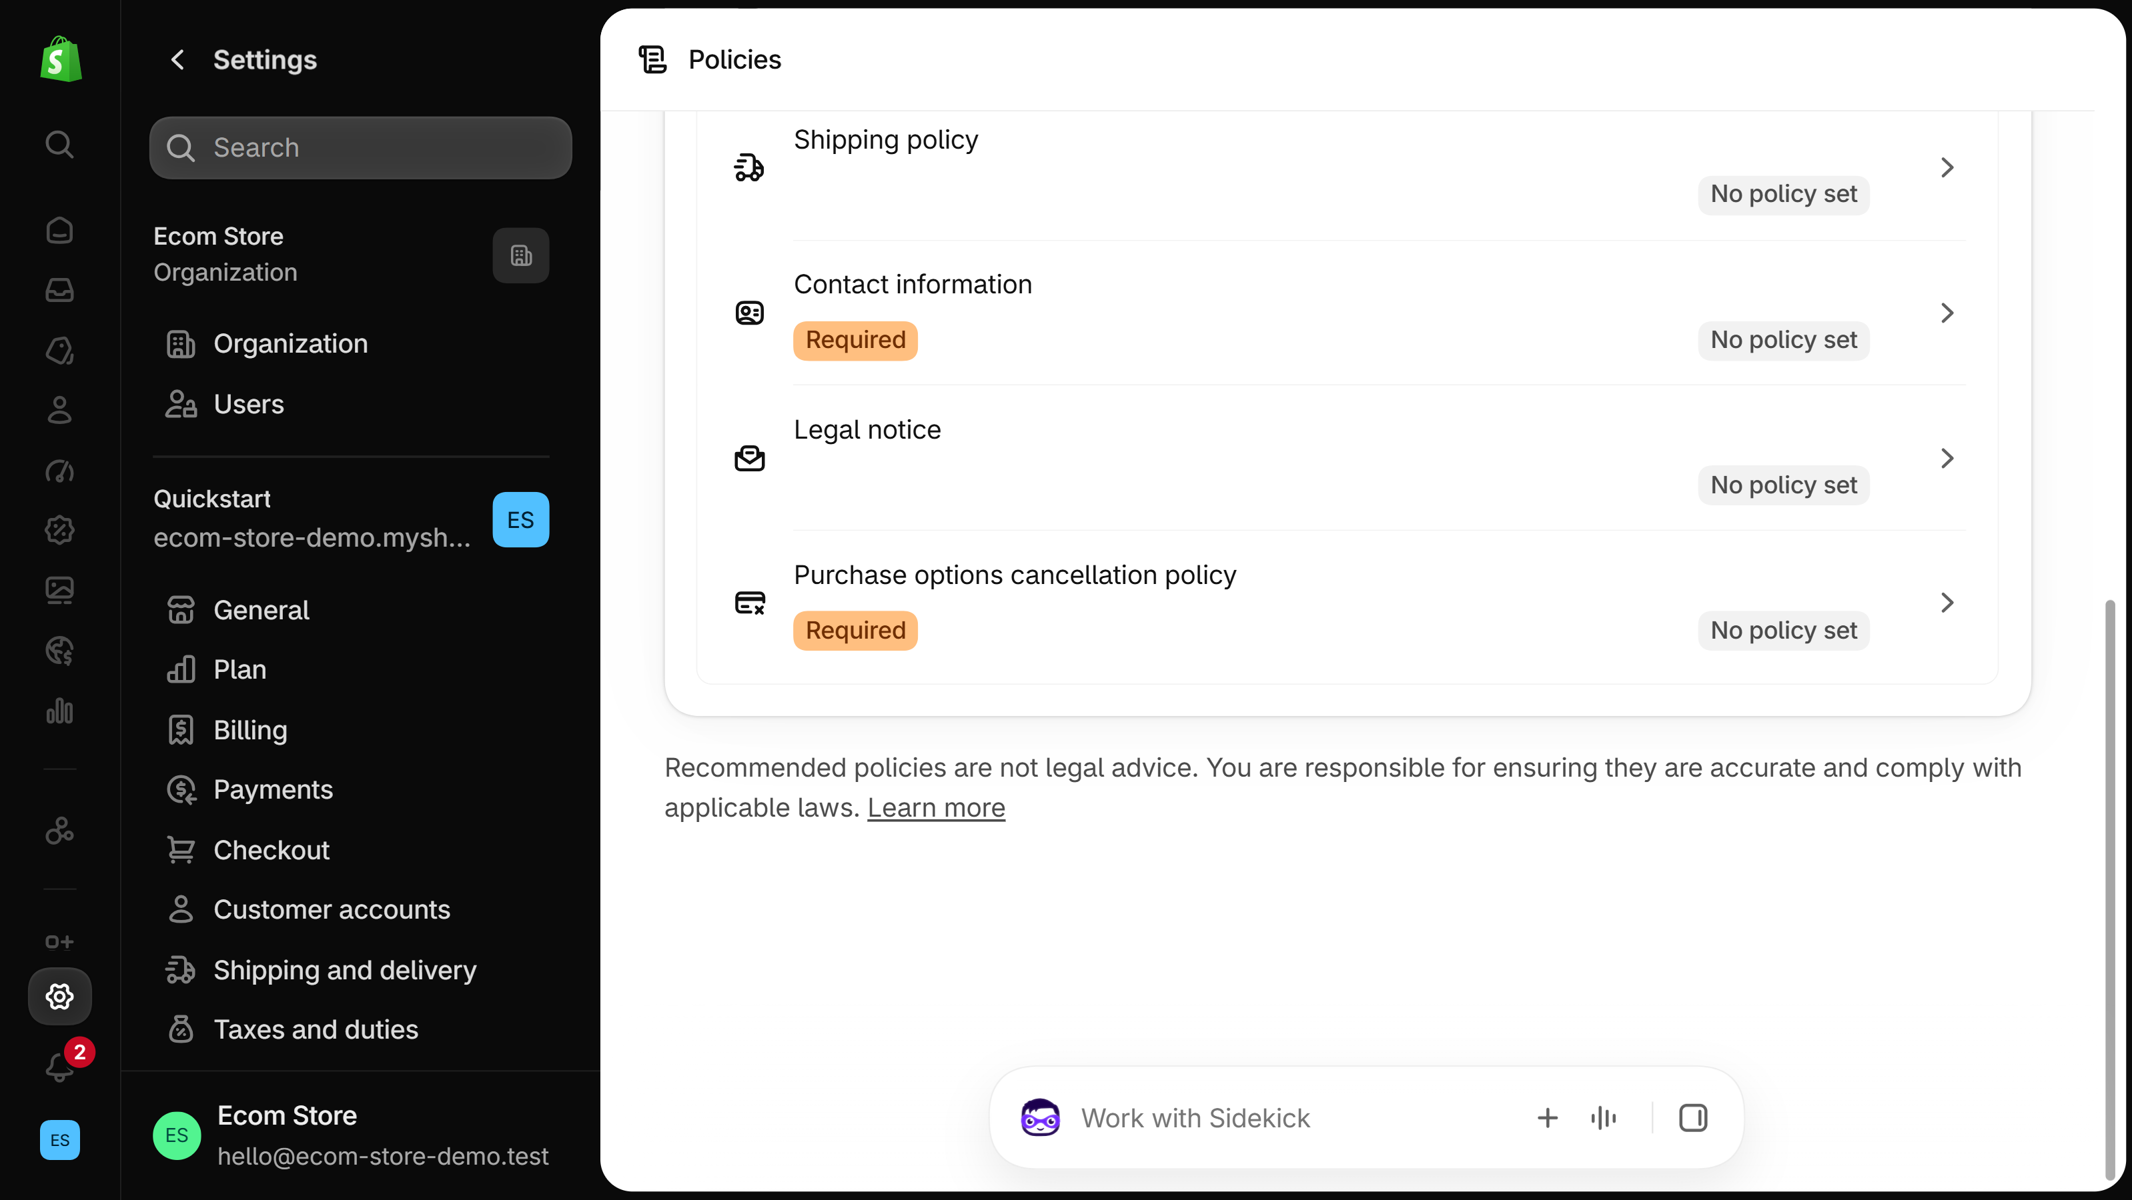2132x1200 pixels.
Task: Open the Settings gear icon
Action: (59, 997)
